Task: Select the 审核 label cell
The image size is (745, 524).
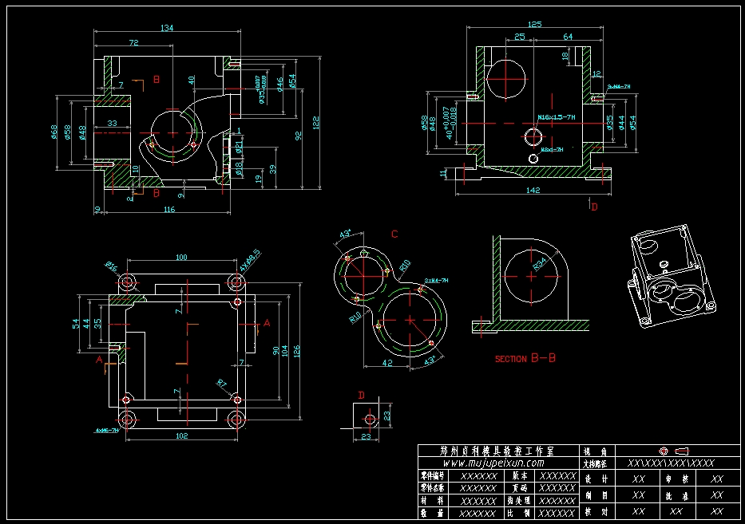Action: [676, 479]
